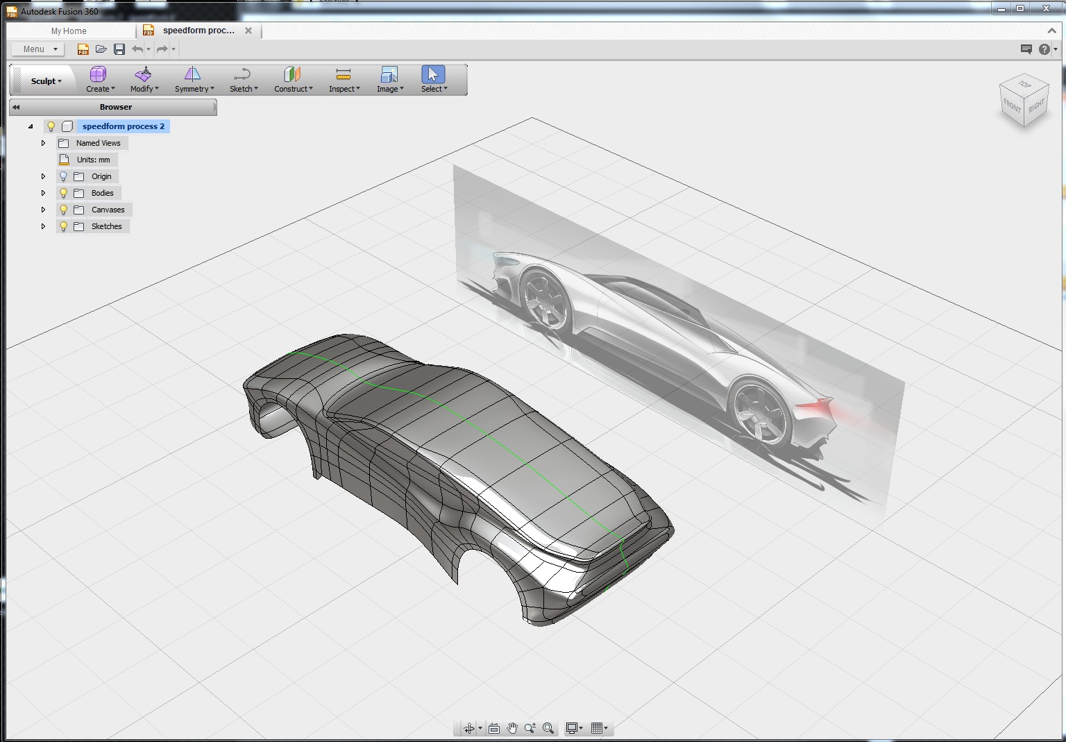
Task: Toggle visibility lightbulb for Bodies folder
Action: pyautogui.click(x=64, y=193)
